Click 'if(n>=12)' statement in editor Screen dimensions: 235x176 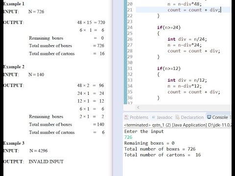pyautogui.click(x=169, y=68)
